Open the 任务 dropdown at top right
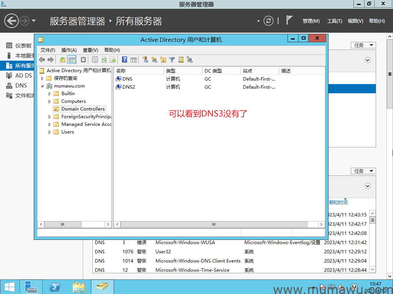The height and width of the screenshot is (294, 393). tap(363, 45)
